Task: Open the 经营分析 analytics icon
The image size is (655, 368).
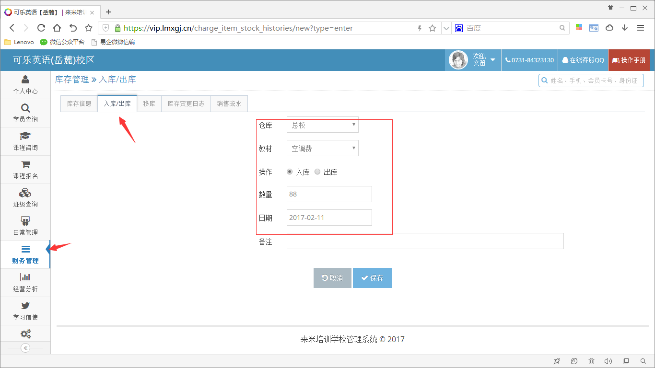Action: point(25,283)
